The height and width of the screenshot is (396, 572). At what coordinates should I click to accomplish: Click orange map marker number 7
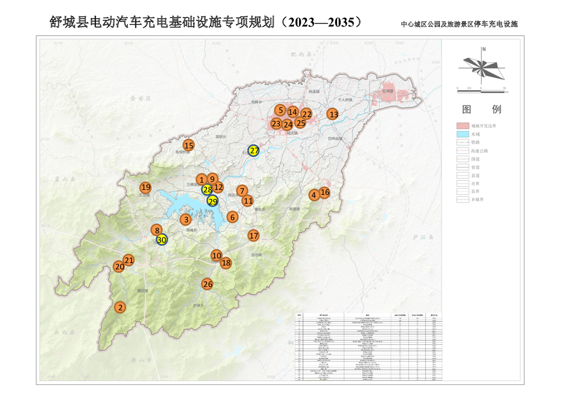(x=242, y=191)
